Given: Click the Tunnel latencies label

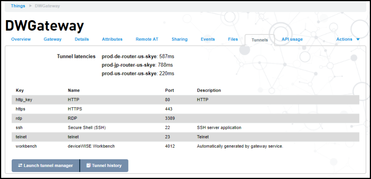Looking at the screenshot, I should coord(76,57).
